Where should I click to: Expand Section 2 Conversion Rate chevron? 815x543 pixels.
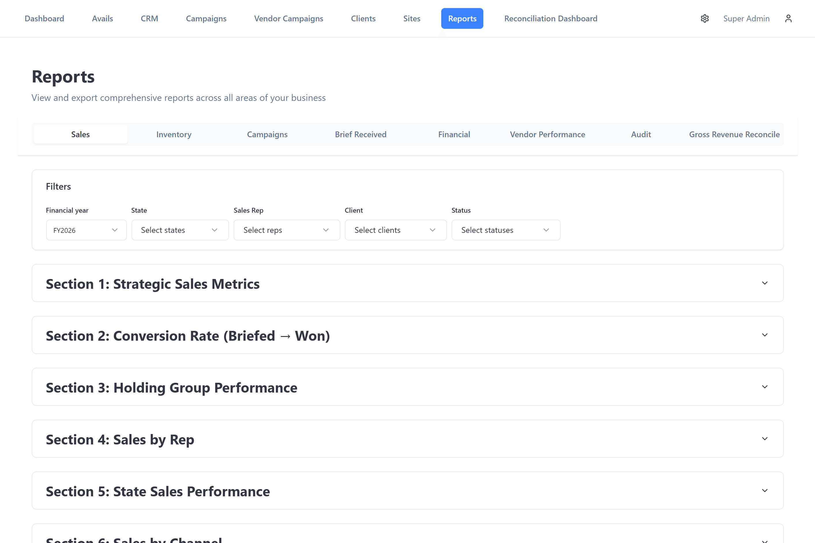765,335
